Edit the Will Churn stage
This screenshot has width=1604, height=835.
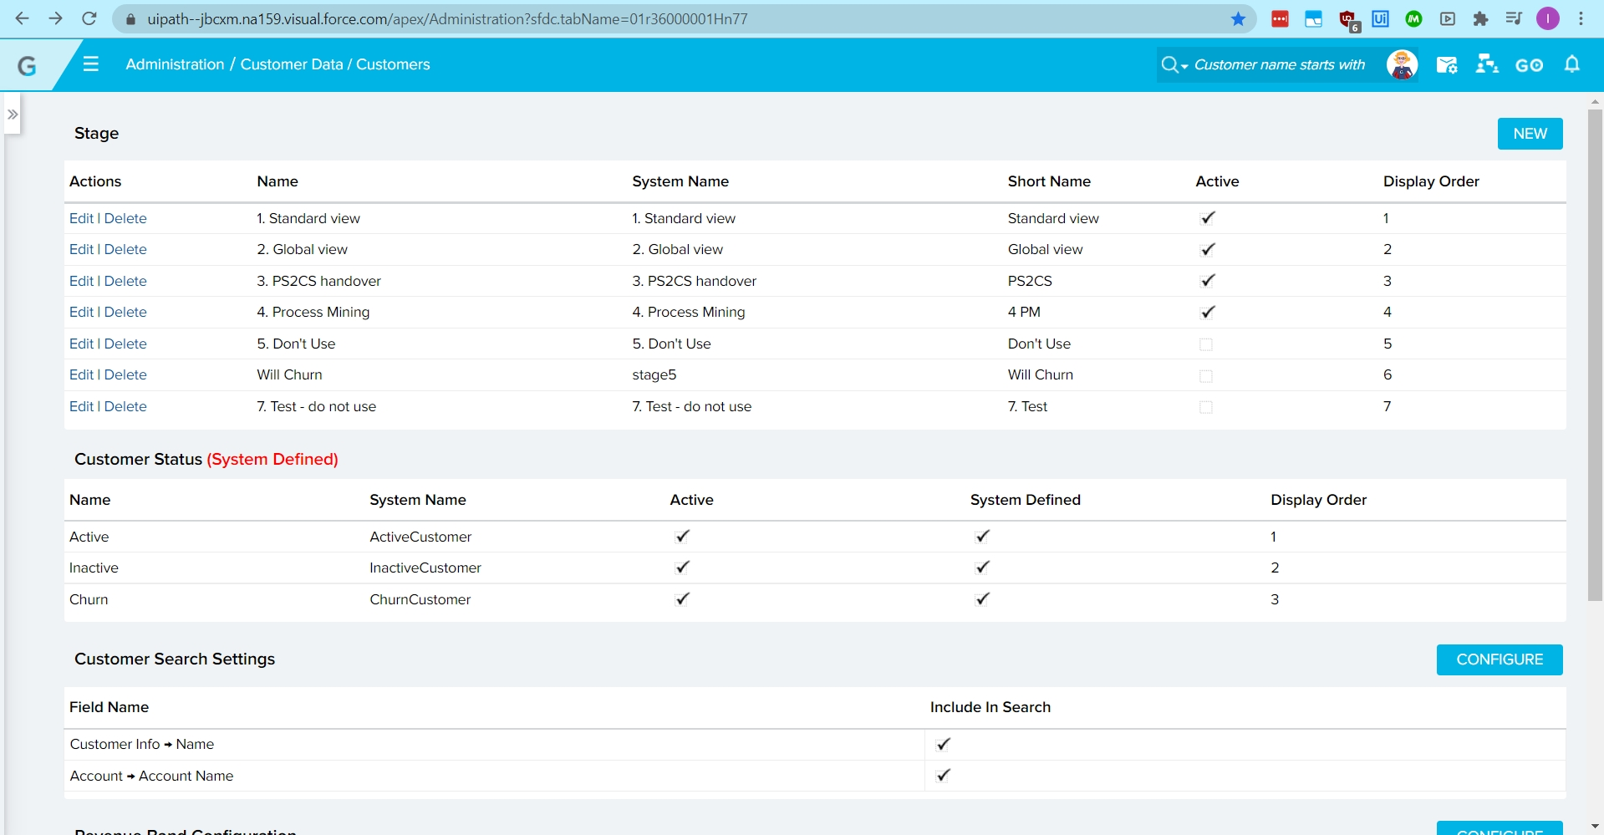click(81, 374)
